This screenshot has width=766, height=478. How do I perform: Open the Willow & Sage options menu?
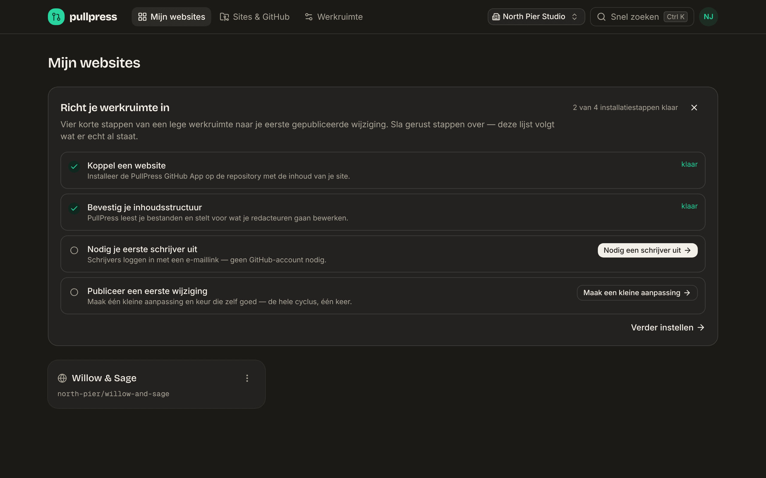coord(247,378)
